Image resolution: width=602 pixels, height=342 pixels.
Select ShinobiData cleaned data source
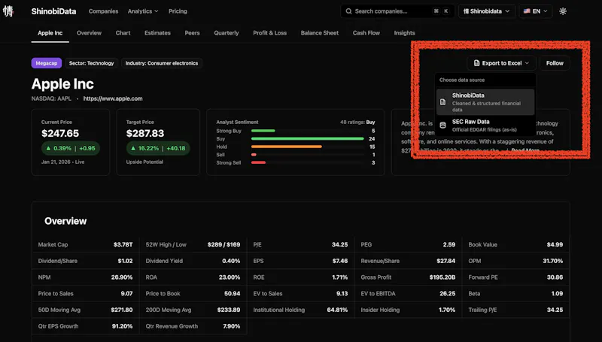point(485,102)
